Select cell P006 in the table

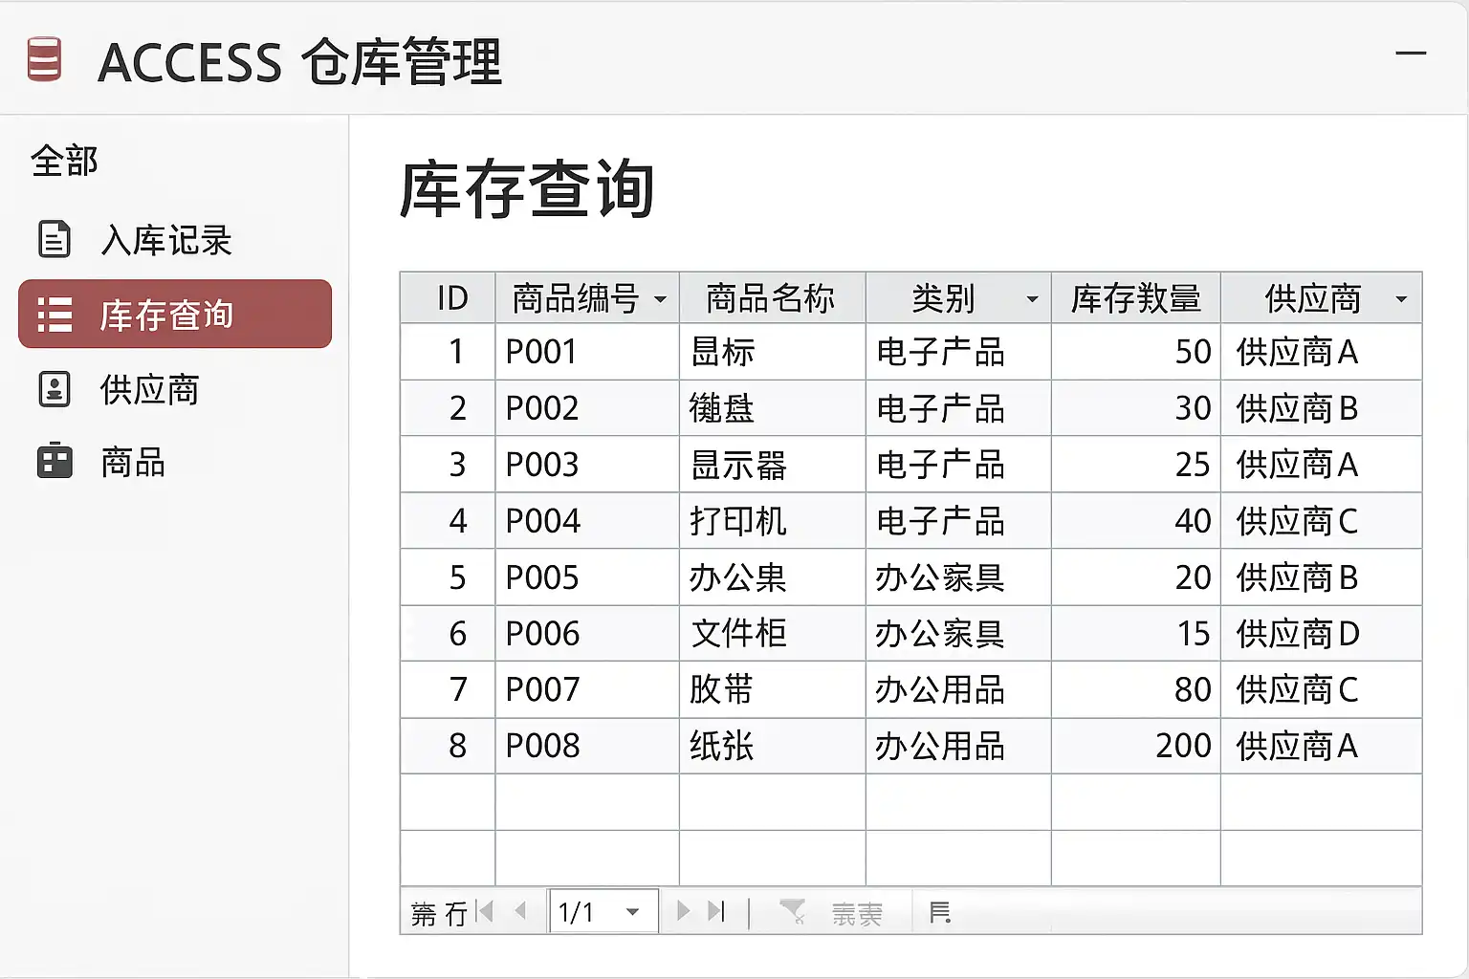587,633
